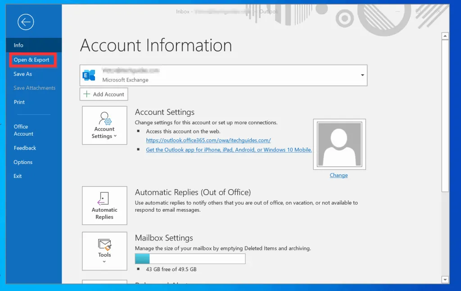461x291 pixels.
Task: Click the Automatic Replies (Out of Office) heading
Action: tap(193, 192)
